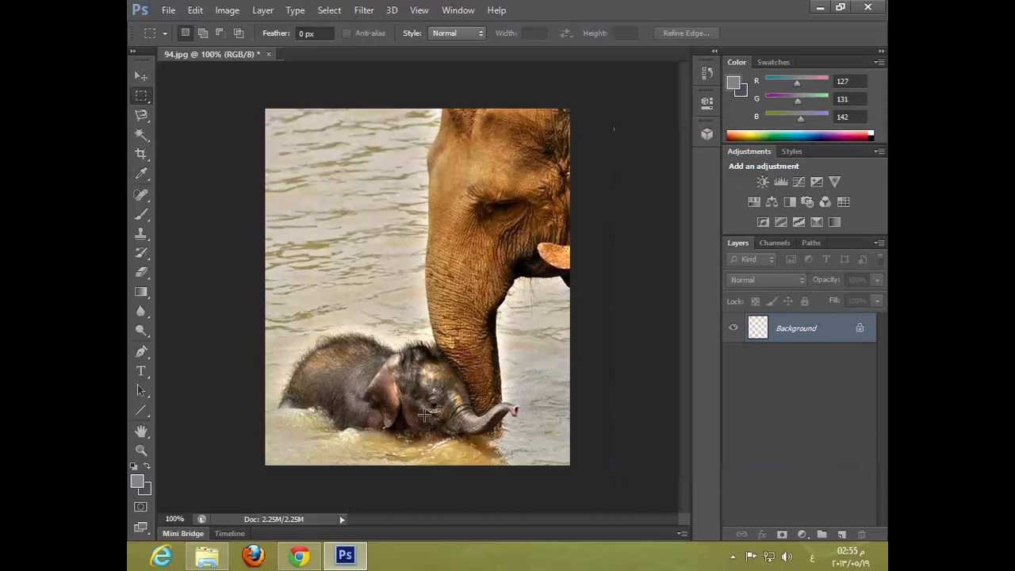Open the Color panel options menu
This screenshot has width=1015, height=571.
879,62
